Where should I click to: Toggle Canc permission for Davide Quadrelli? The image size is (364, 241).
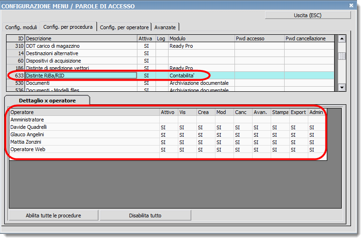(x=243, y=127)
